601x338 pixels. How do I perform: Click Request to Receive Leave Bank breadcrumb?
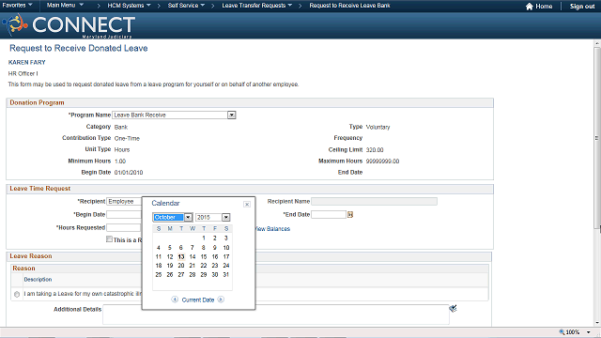click(349, 6)
